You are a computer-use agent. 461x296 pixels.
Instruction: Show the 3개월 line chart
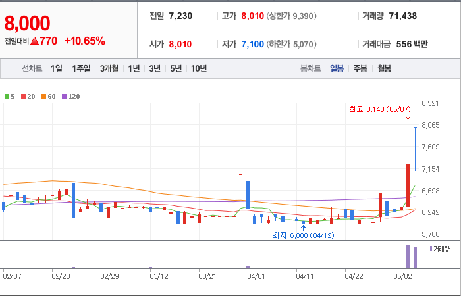click(x=109, y=68)
